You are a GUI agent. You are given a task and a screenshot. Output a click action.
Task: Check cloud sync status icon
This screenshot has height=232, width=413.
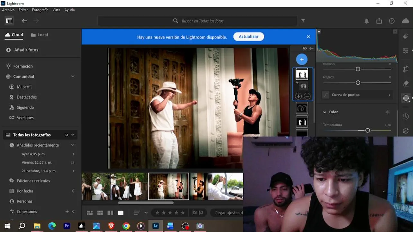[x=405, y=21]
